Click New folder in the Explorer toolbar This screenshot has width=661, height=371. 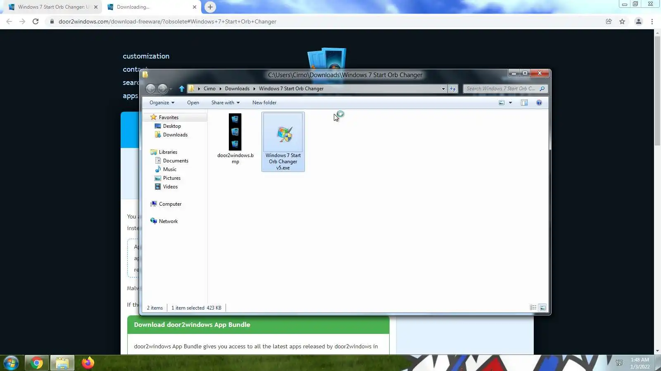point(264,103)
